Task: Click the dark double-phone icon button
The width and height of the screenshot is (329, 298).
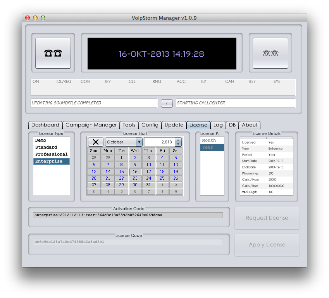Action: (53, 53)
